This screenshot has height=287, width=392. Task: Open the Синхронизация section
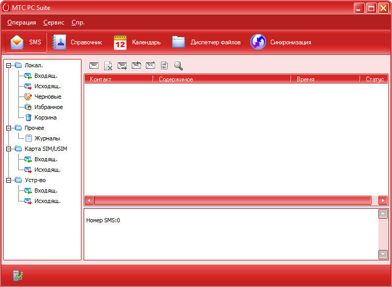point(281,42)
